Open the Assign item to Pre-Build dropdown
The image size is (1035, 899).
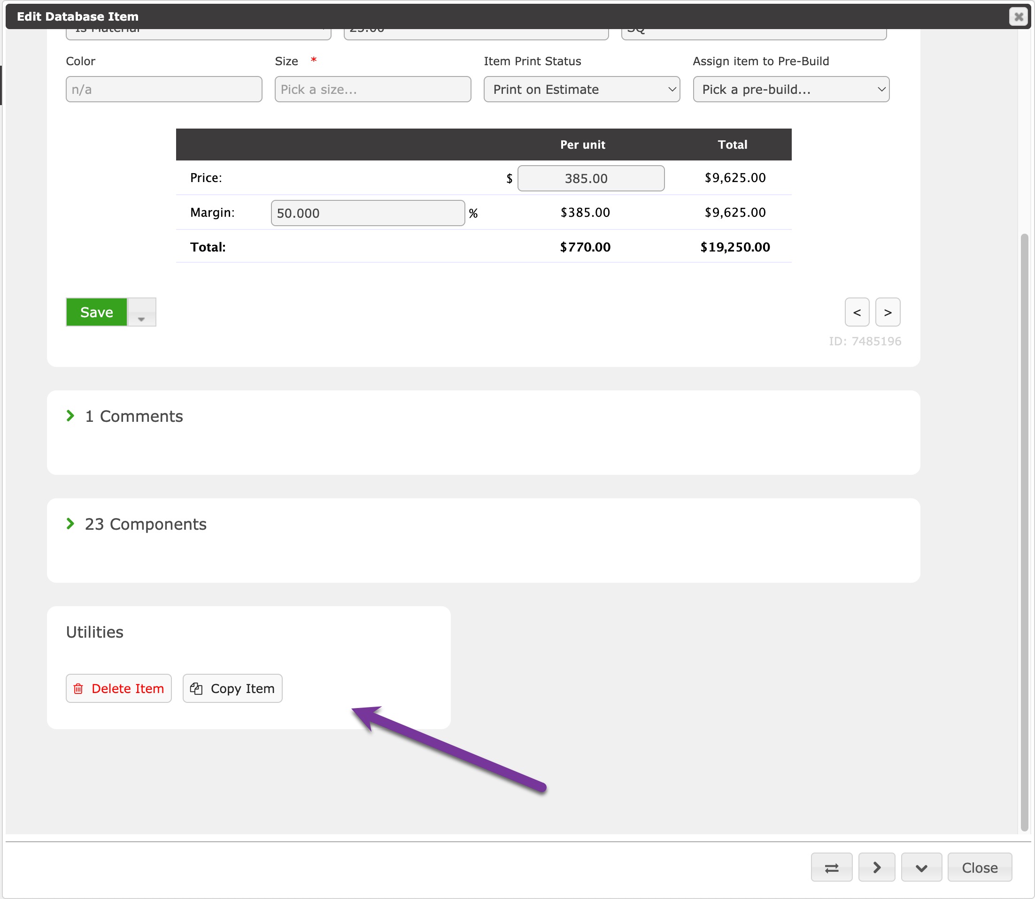pyautogui.click(x=790, y=89)
